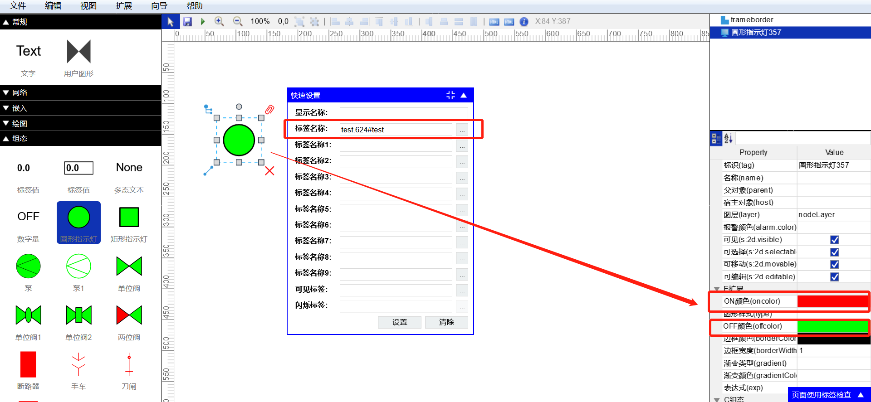This screenshot has width=871, height=402.
Task: Click the green run play icon
Action: pos(203,21)
